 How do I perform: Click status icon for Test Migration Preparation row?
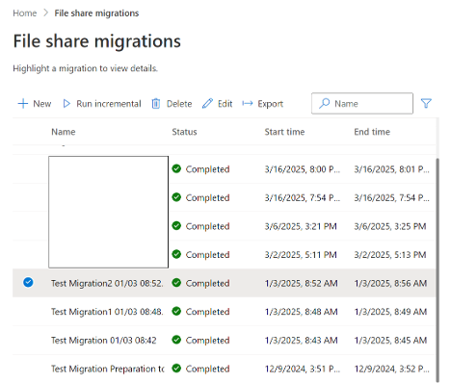tap(176, 369)
